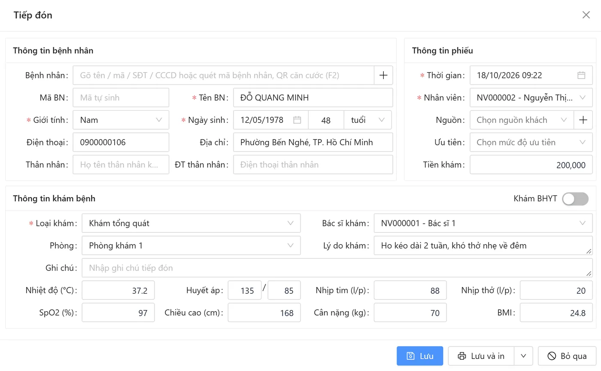Open the calendar icon for Ngày sinh
Viewport: 601px width, 371px height.
297,120
